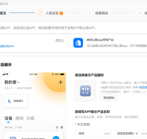Click the 请选择展示产品图标 heading
147x139 pixels.
89,75
